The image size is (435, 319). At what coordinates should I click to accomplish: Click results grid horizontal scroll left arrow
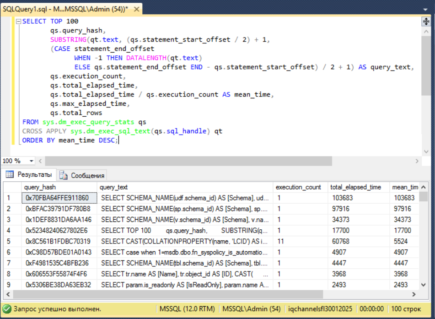coord(8,294)
